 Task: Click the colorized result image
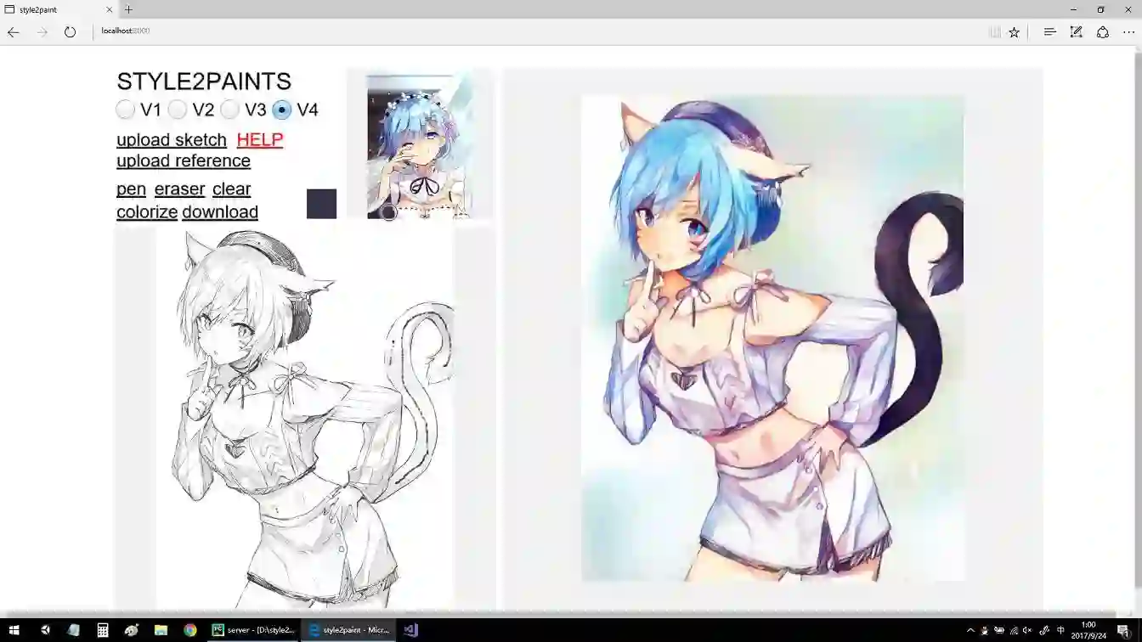772,338
